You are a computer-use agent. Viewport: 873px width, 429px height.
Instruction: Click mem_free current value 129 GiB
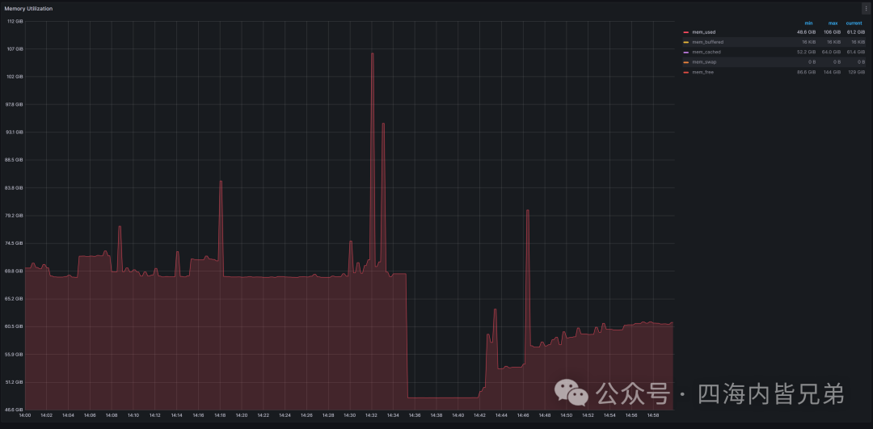857,73
